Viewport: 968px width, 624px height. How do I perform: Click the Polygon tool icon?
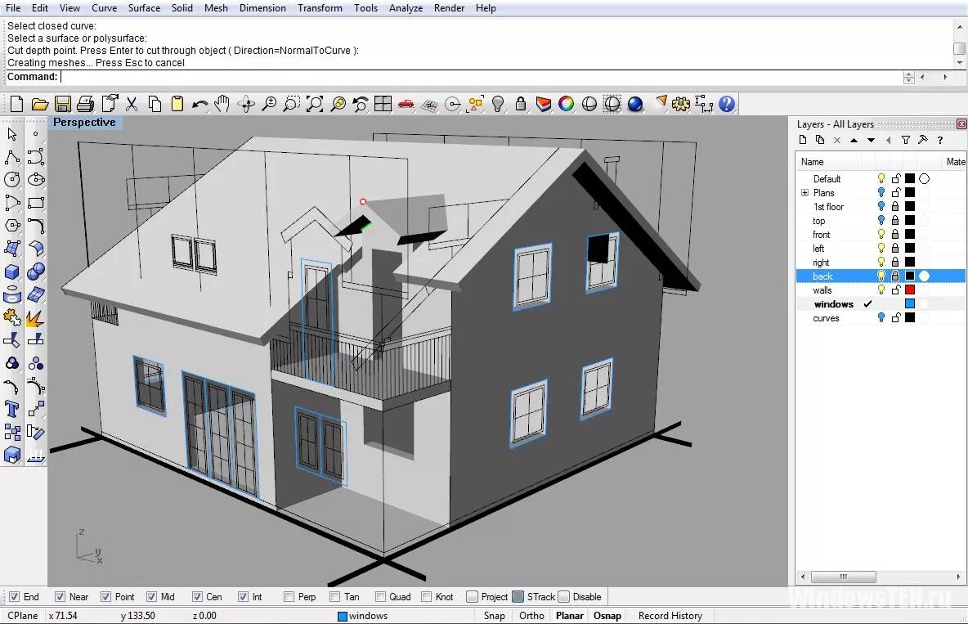12,226
